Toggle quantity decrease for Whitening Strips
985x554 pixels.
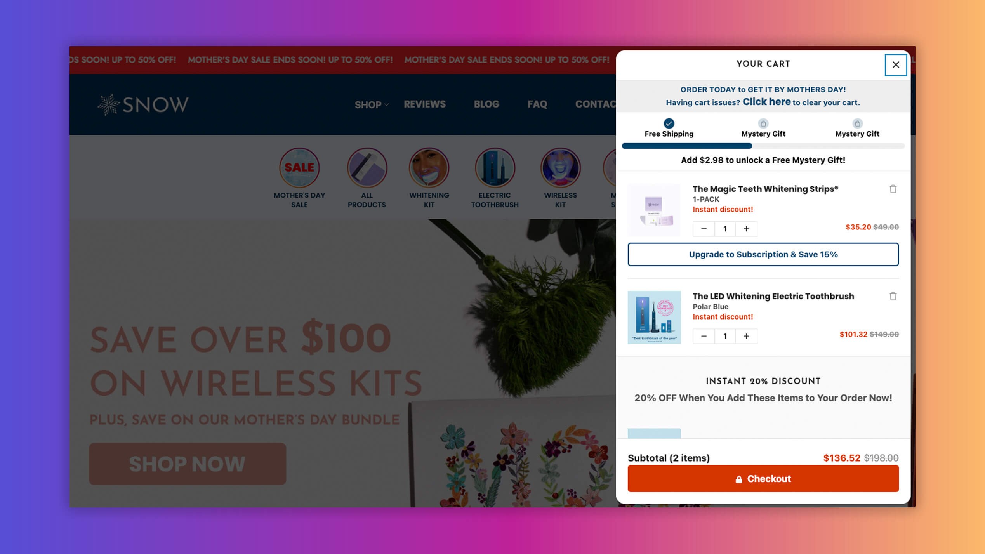[x=704, y=229]
